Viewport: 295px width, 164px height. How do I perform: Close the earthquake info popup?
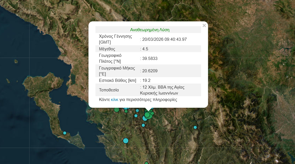[x=204, y=26]
